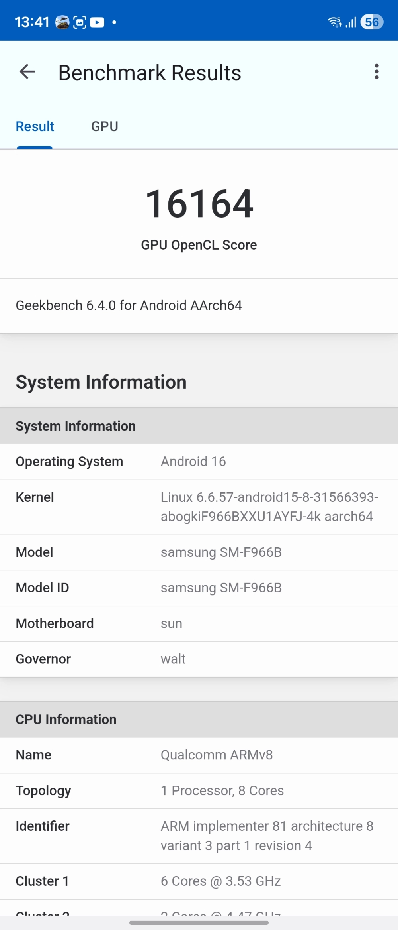Tap the home gesture bar

point(199,922)
